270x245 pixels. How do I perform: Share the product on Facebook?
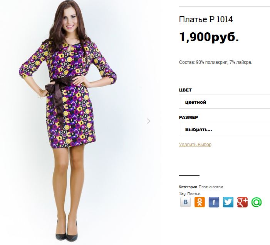(214, 202)
